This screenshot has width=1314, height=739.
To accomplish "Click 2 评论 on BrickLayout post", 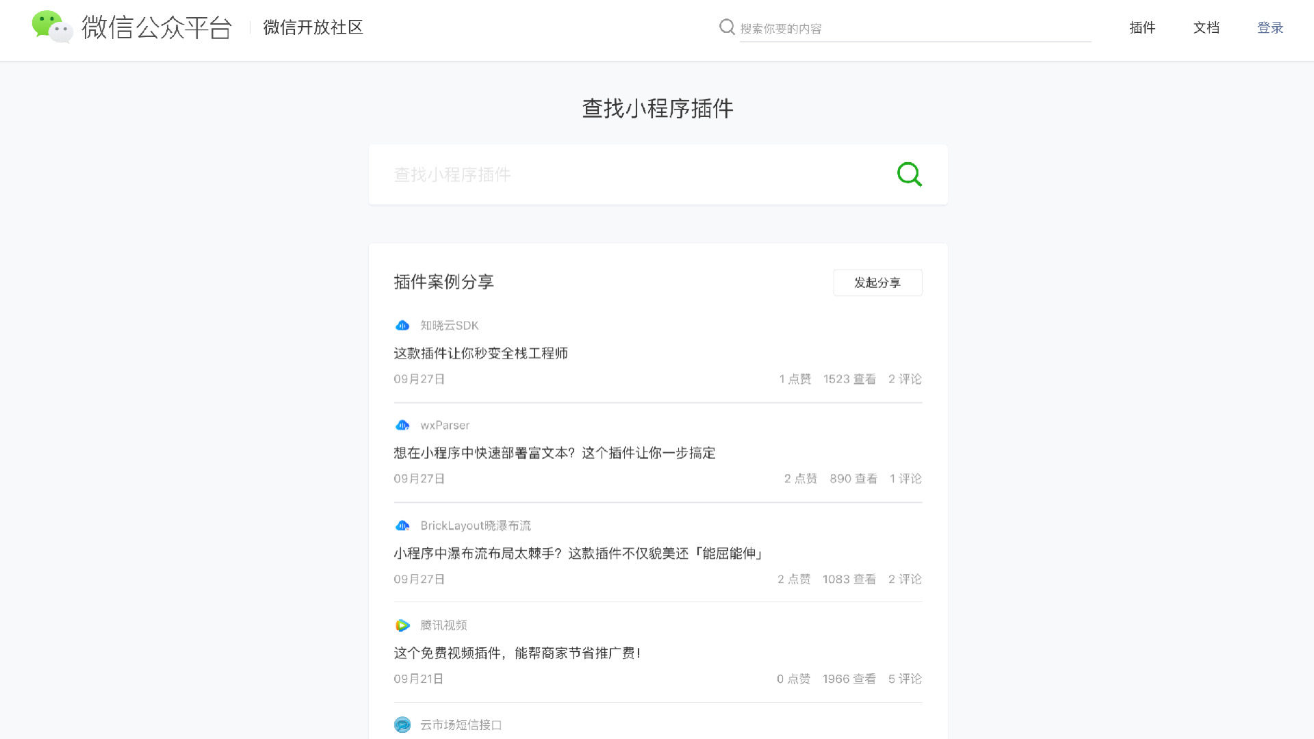I will point(905,580).
